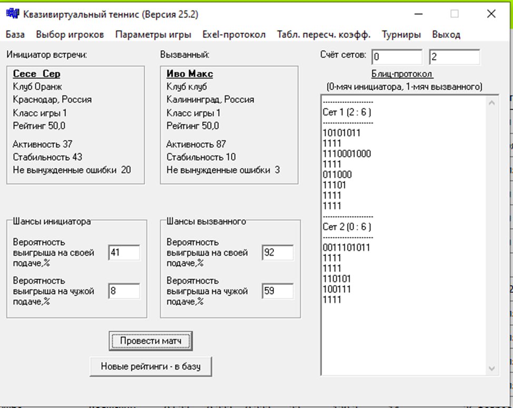Viewport: 513px width, 408px height.
Task: Click challenged player's opponent-serve probability field (59)
Action: [278, 291]
